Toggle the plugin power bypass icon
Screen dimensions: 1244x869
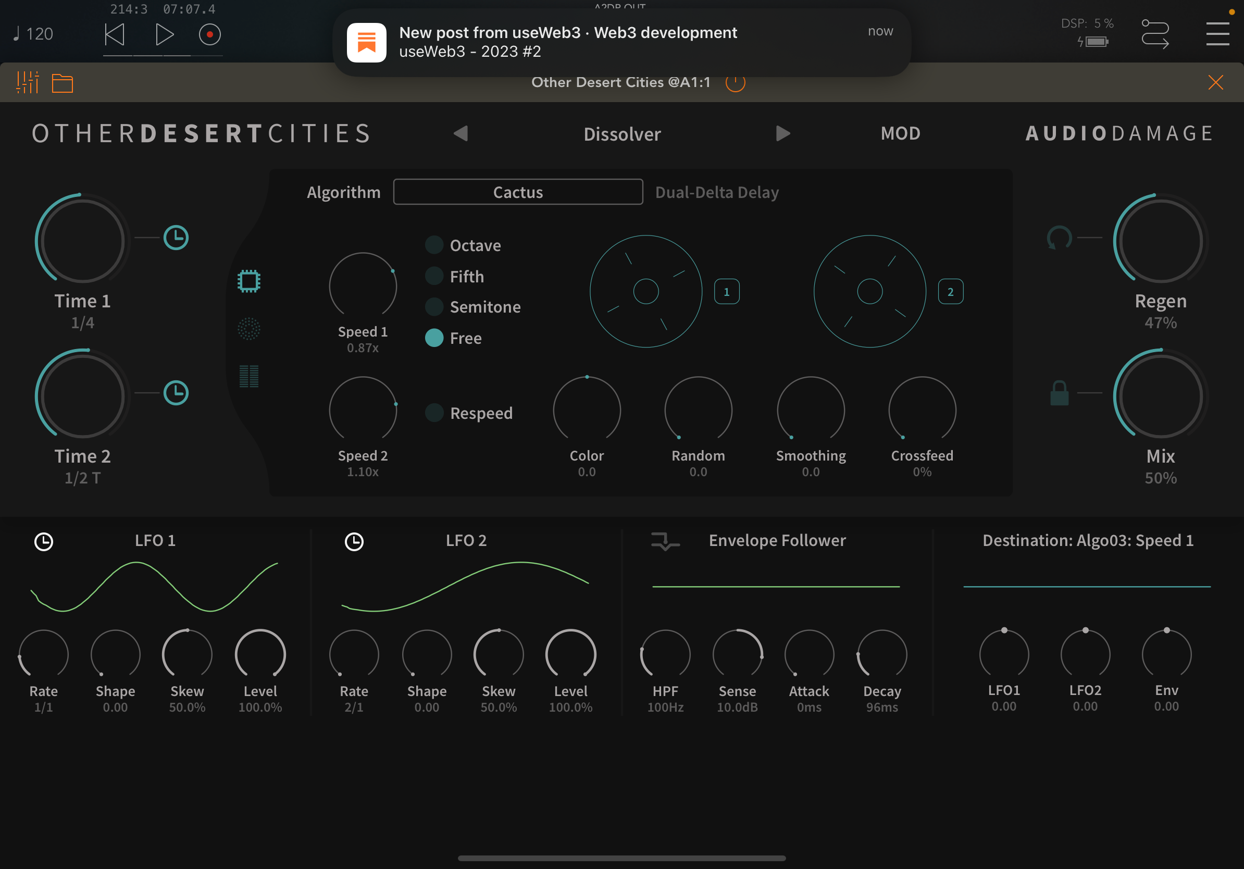[735, 83]
